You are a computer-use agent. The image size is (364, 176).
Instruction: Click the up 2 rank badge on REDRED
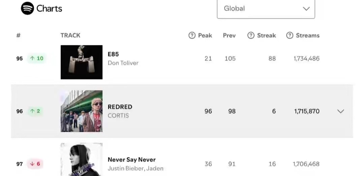[35, 111]
